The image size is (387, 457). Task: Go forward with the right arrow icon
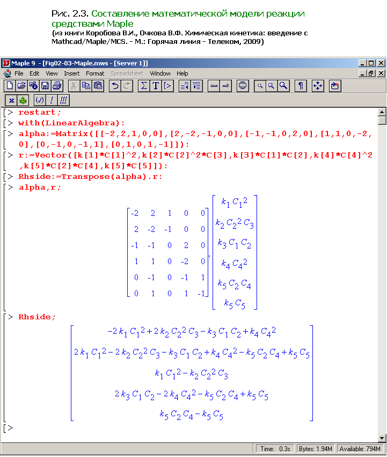coord(225,86)
